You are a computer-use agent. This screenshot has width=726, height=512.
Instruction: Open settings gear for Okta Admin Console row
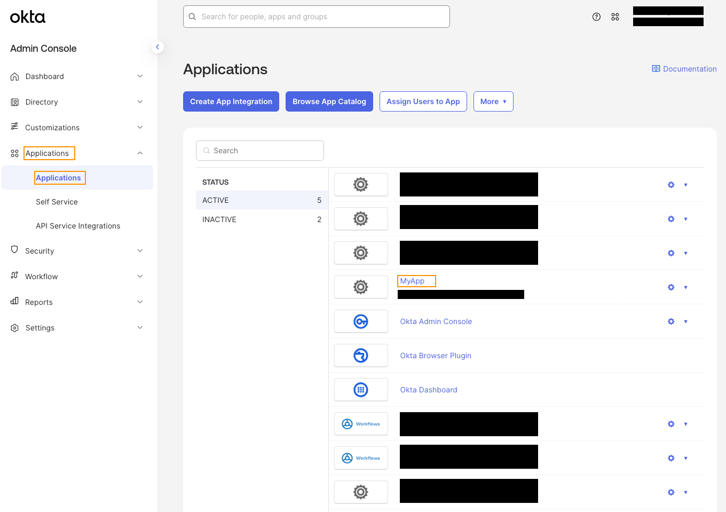click(x=671, y=321)
